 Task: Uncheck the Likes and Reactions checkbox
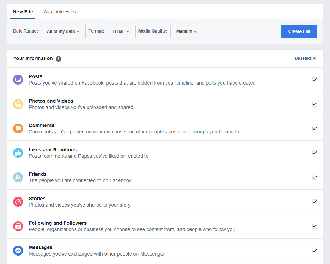(x=315, y=153)
